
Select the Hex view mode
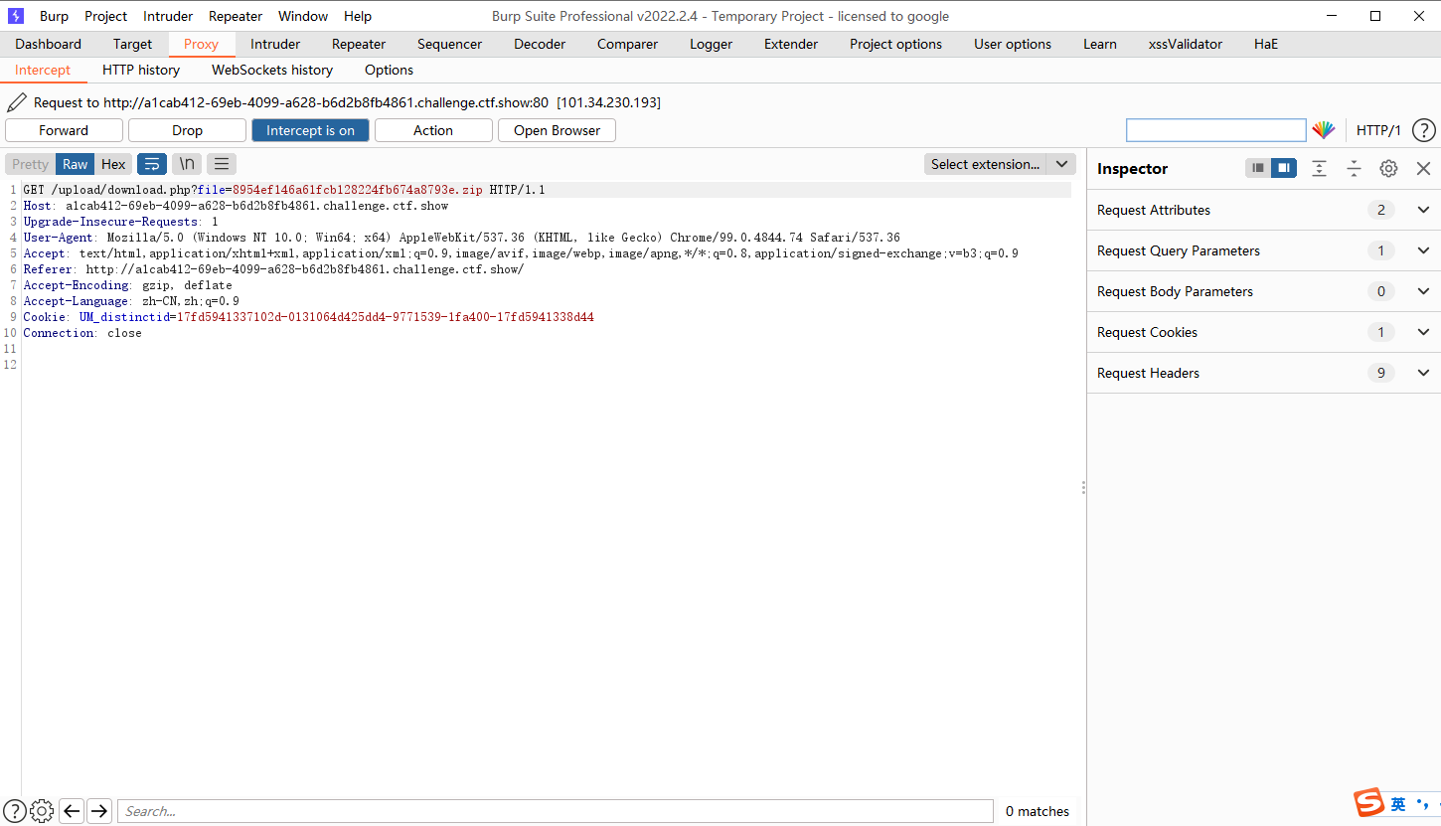point(113,164)
